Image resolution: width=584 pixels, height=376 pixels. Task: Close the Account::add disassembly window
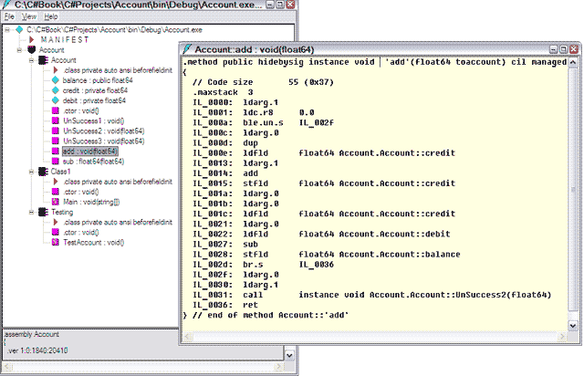click(x=572, y=47)
